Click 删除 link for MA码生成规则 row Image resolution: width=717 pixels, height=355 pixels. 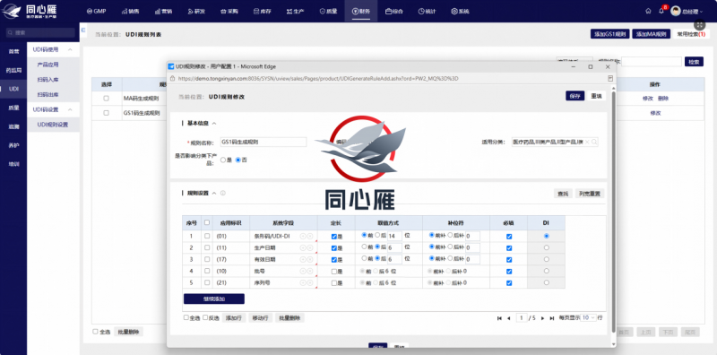pyautogui.click(x=663, y=99)
